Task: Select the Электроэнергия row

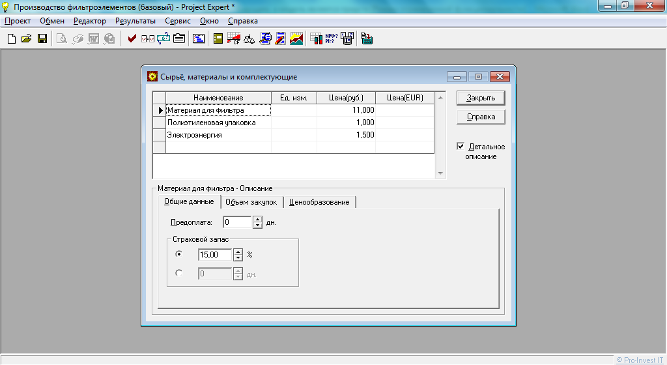Action: 294,135
